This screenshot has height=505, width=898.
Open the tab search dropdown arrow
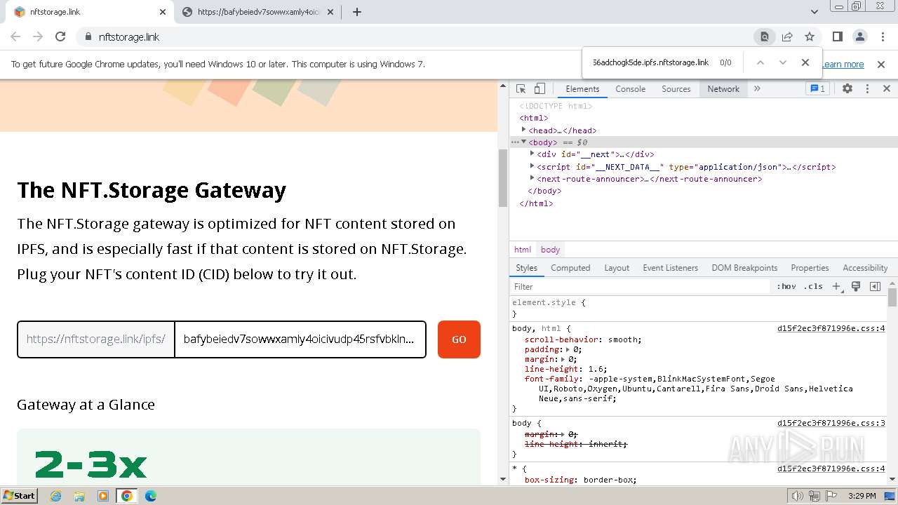pos(815,12)
